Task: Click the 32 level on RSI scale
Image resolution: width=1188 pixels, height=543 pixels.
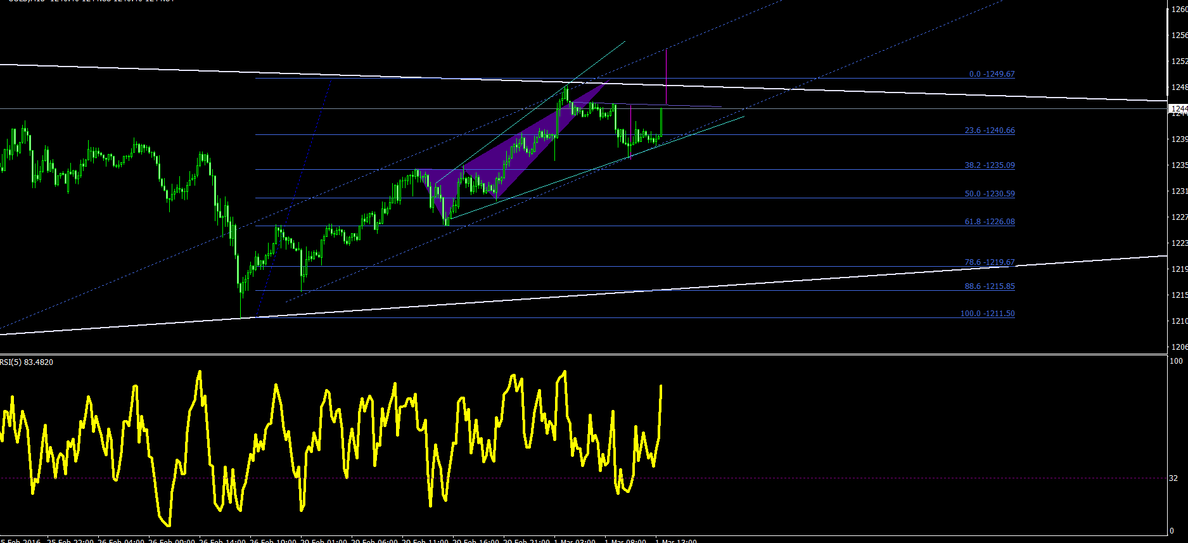Action: tap(1174, 478)
